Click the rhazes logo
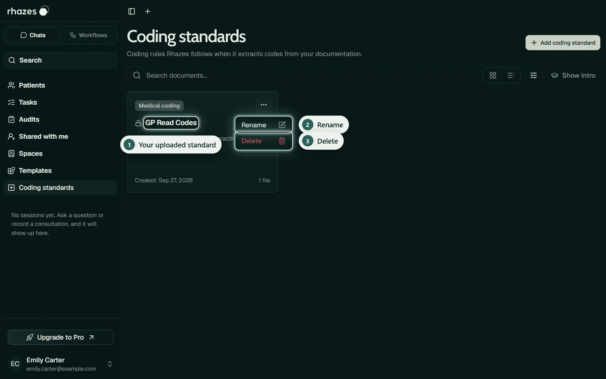Image resolution: width=606 pixels, height=379 pixels. [x=28, y=11]
